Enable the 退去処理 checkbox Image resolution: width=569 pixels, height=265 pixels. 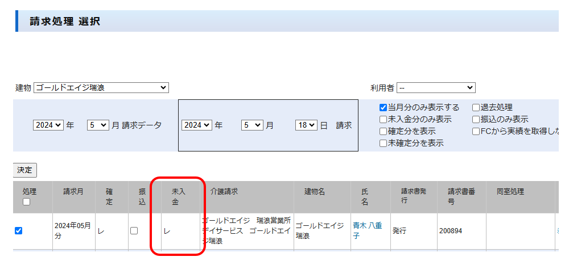(476, 108)
